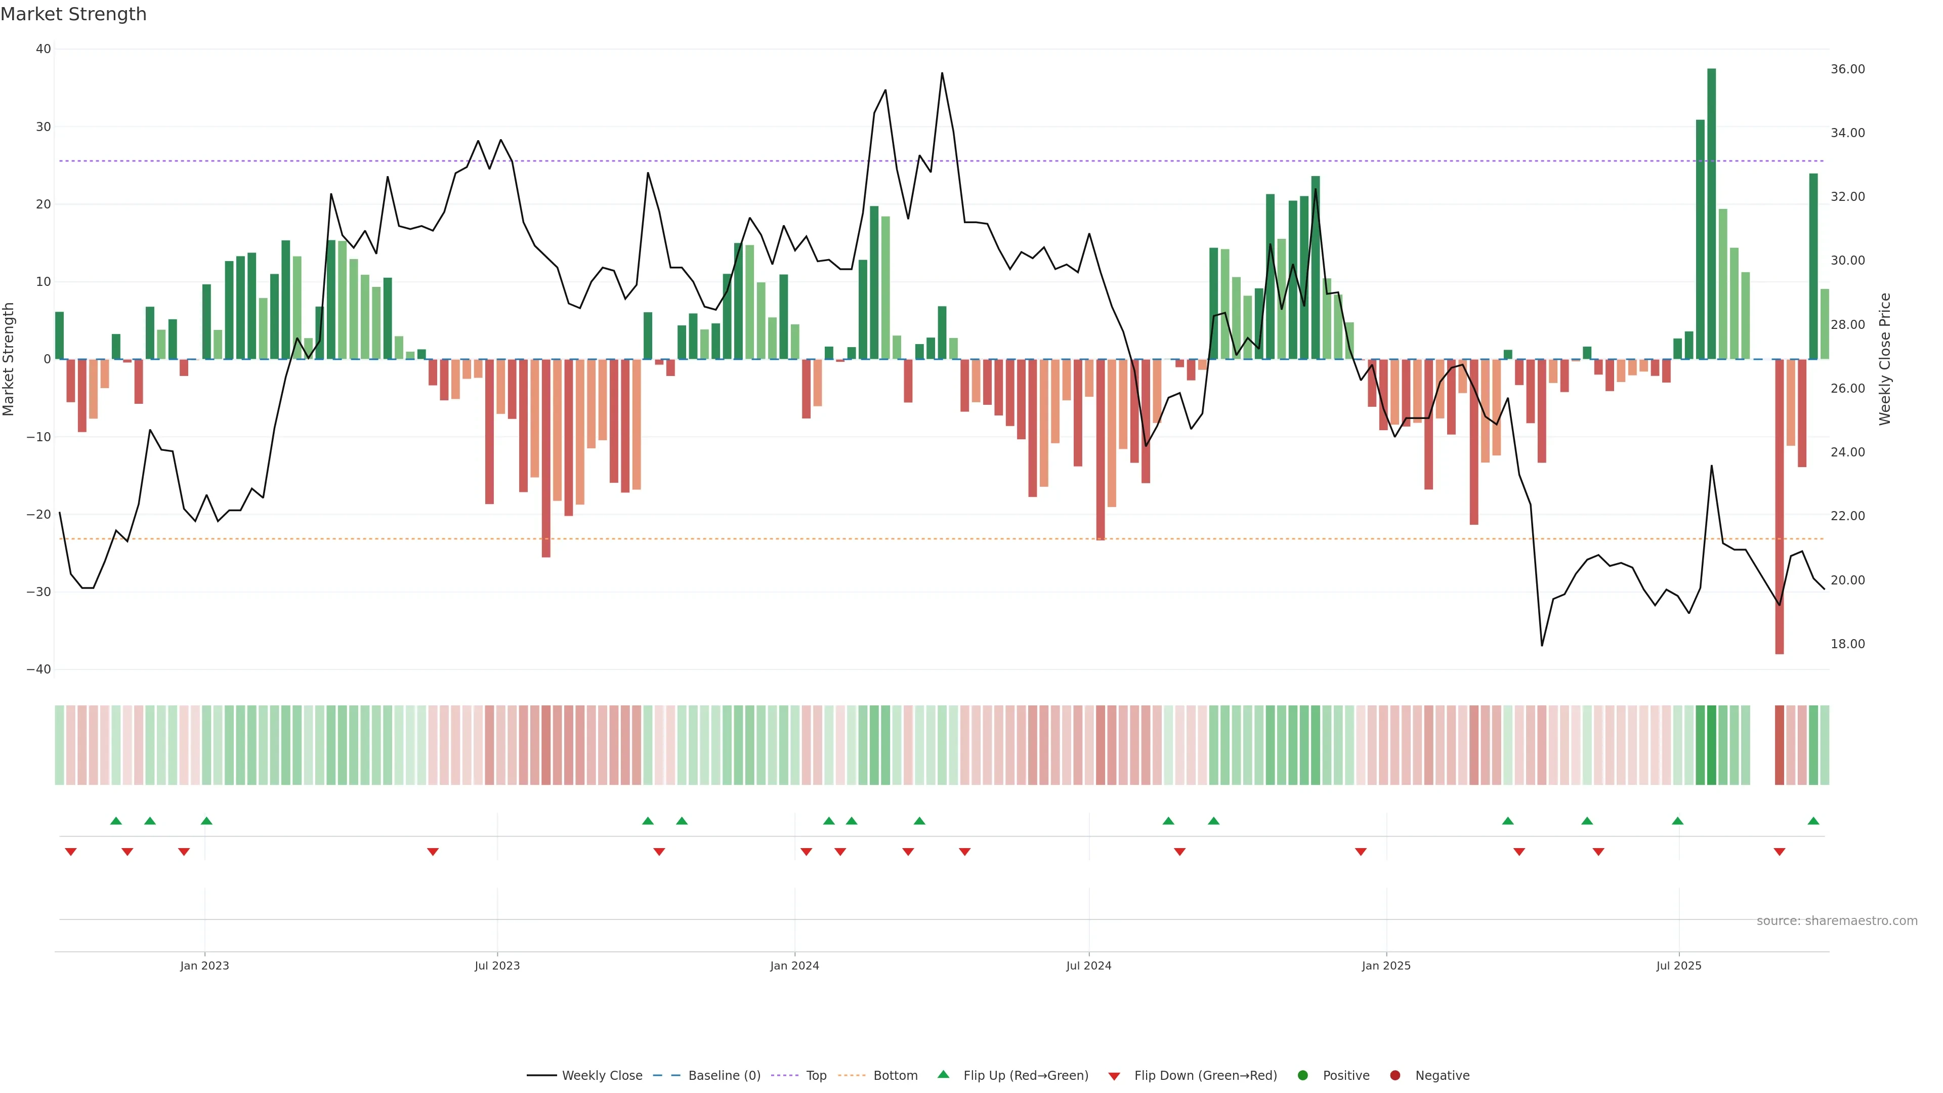Viewport: 1943px width, 1093px height.
Task: Click the darkest green heat strip cell
Action: tap(1711, 744)
